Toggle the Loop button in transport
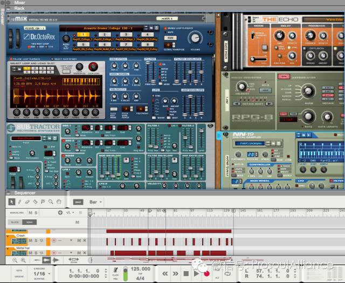The image size is (345, 283). coord(227,273)
